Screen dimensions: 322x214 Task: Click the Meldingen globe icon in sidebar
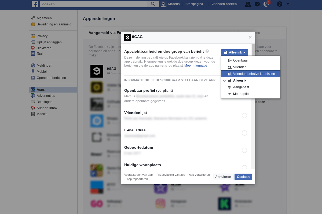pos(33,65)
